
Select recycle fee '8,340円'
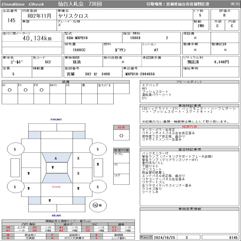coord(221,62)
